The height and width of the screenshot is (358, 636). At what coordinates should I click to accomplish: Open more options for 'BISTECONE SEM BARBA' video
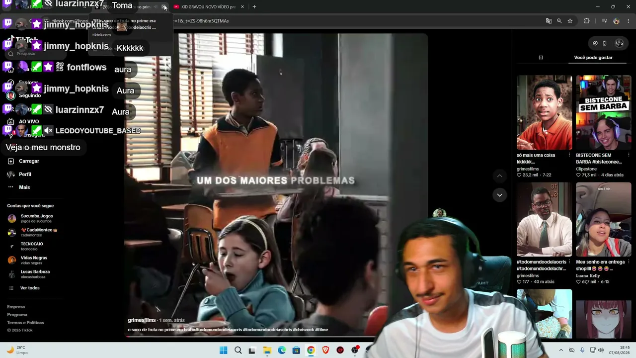[629, 155]
